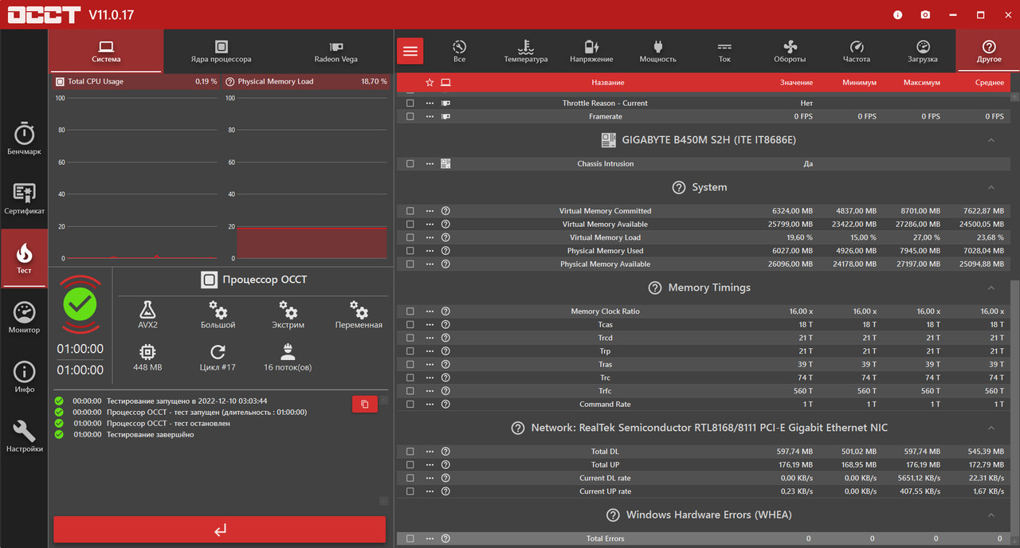Switch to the Ядра процессора tab
Viewport: 1020px width, 548px height.
coord(221,52)
